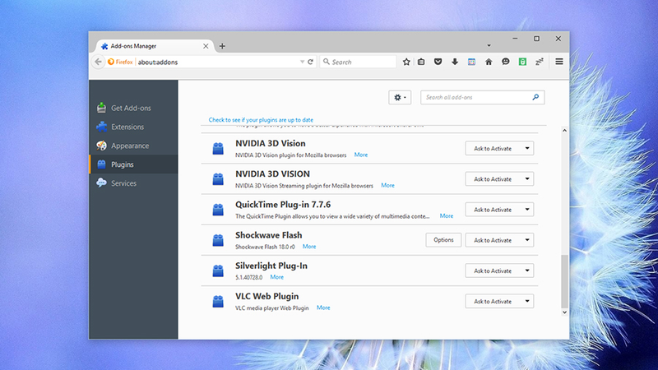Click More link for NVIDIA 3D Vision
Viewport: 658px width, 370px height.
361,155
